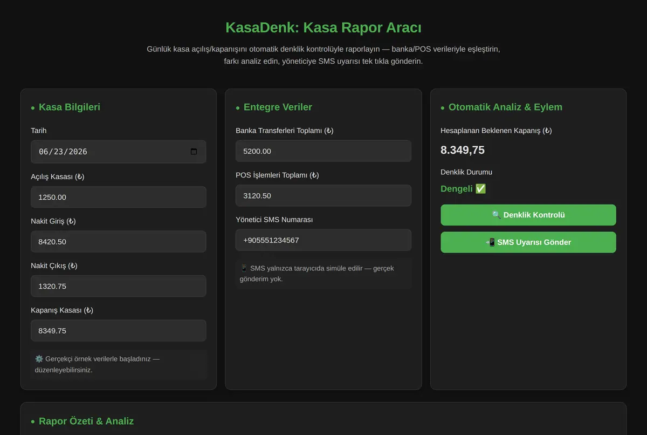
Task: Click the Rapor Özeti & Analiz heading
Action: [86, 421]
